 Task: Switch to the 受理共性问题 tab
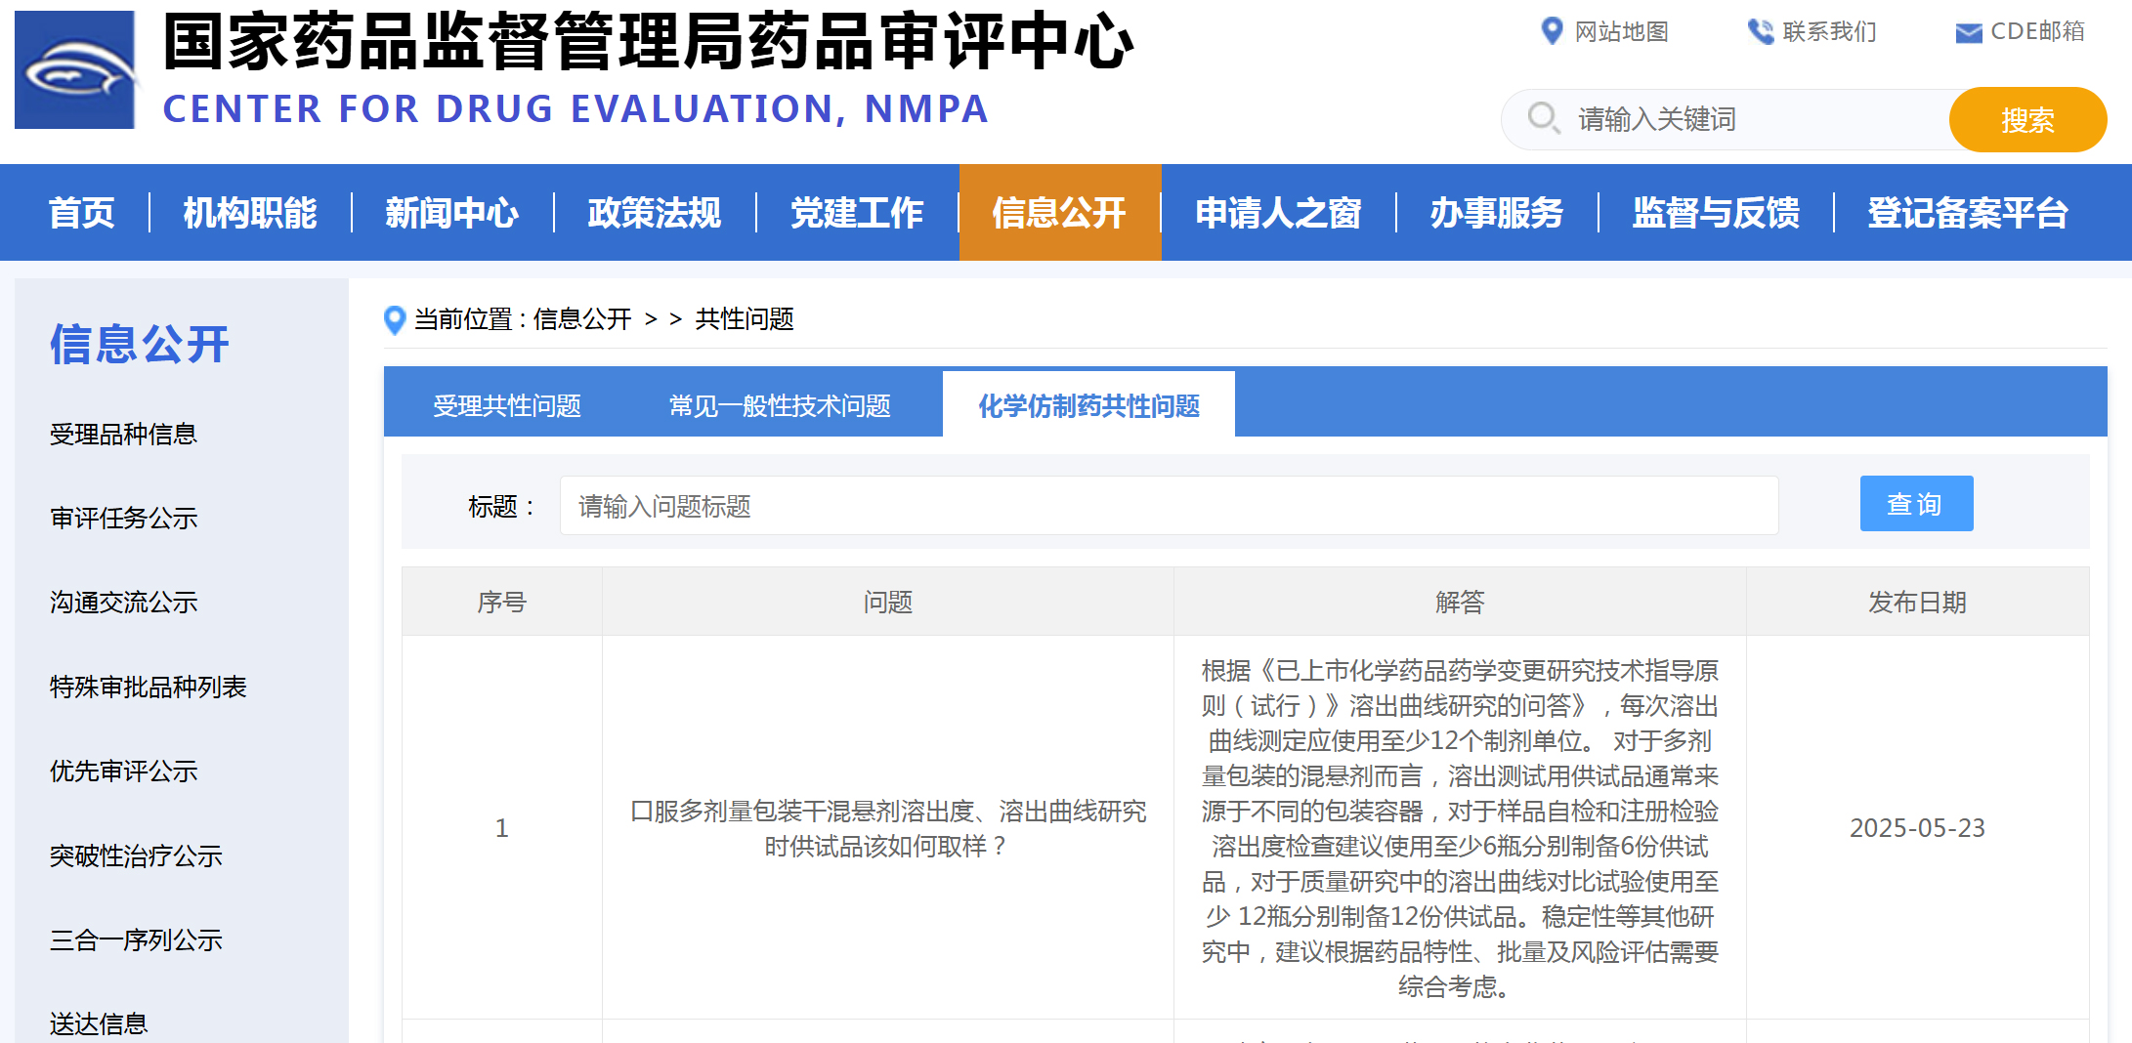click(x=507, y=405)
